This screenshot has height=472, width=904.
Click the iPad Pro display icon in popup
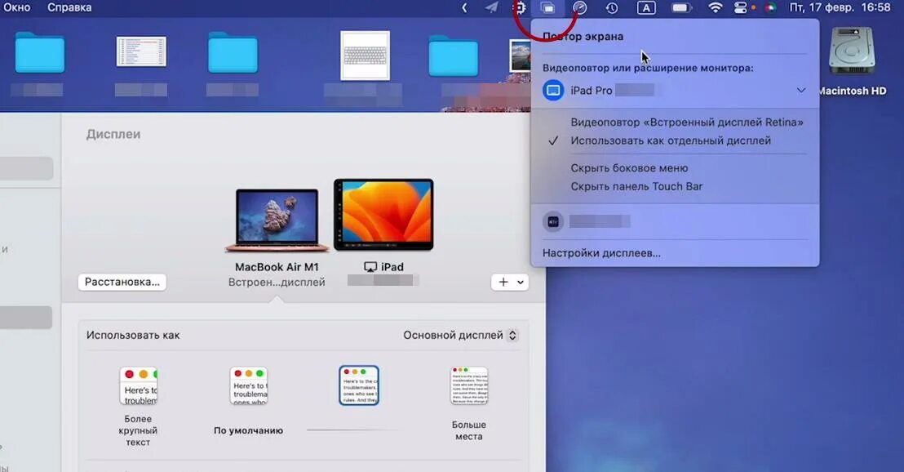click(x=553, y=91)
